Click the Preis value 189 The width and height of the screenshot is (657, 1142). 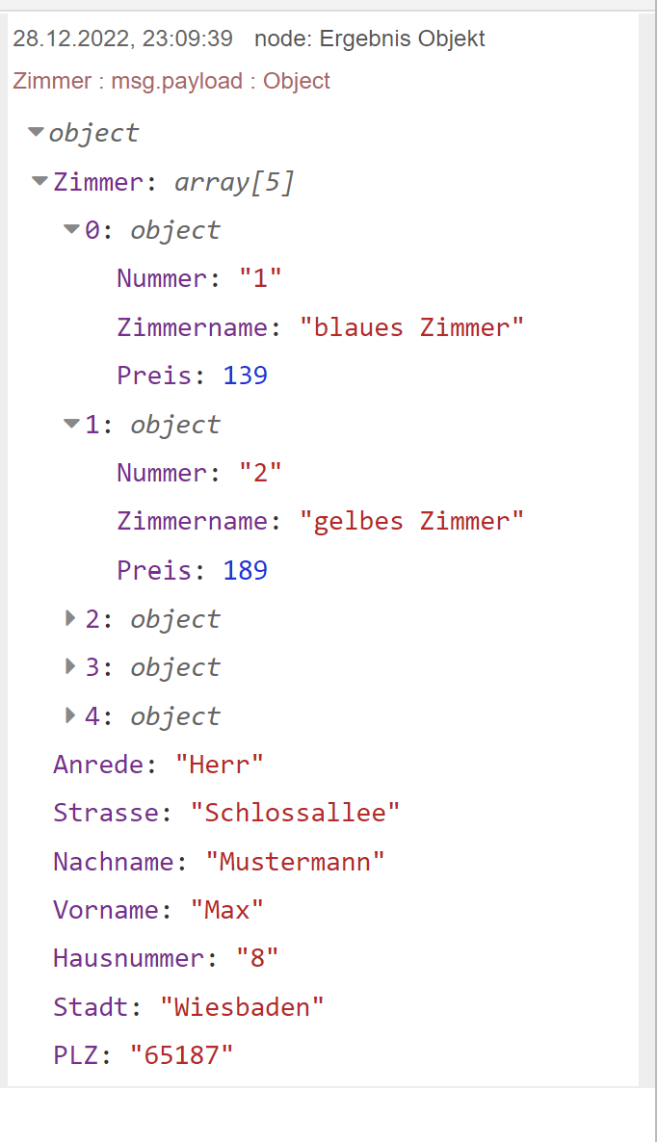coord(246,570)
